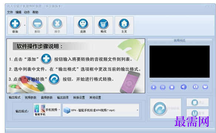
Task: Take a snapshot with the camera icon
Action: [x=196, y=87]
